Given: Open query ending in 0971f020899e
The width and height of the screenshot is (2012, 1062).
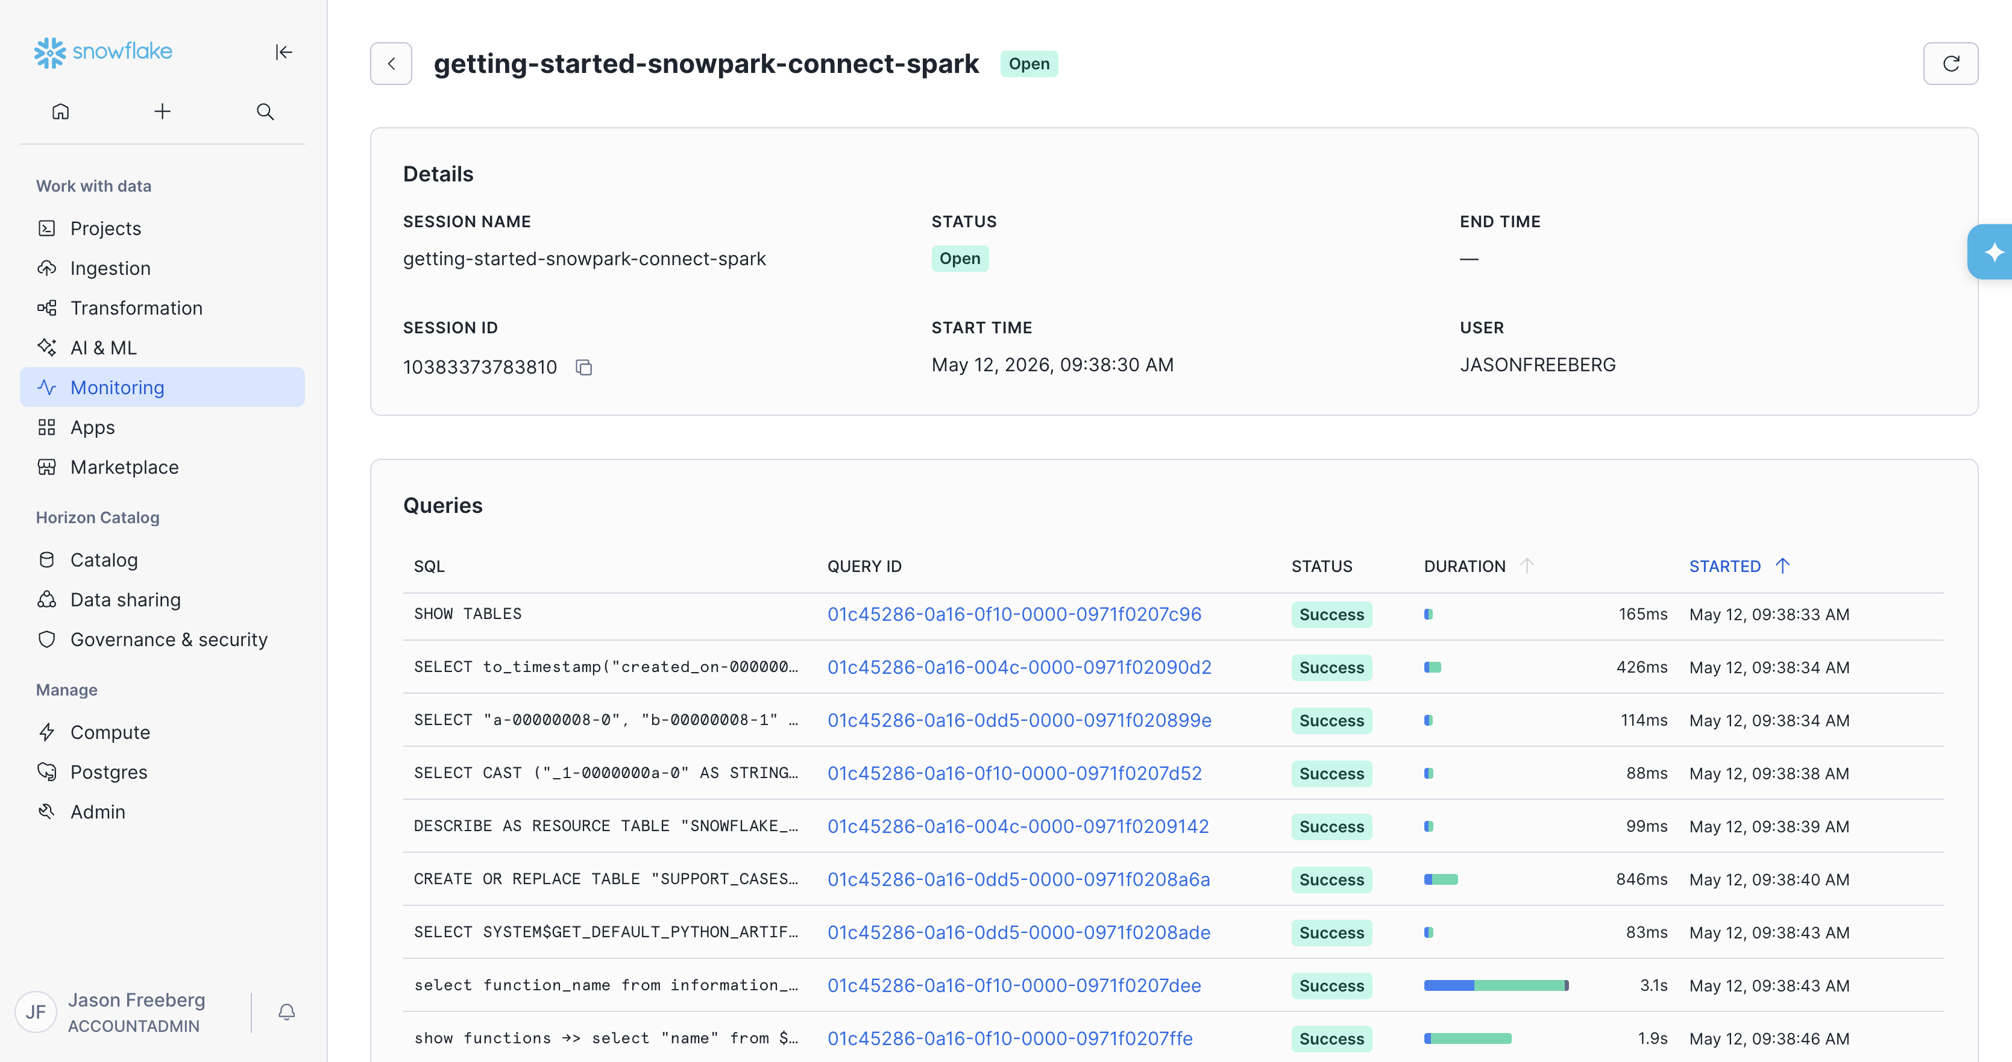Looking at the screenshot, I should (1019, 721).
